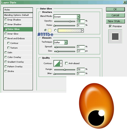Check the Pattern Overlay checkbox

tap(6, 66)
